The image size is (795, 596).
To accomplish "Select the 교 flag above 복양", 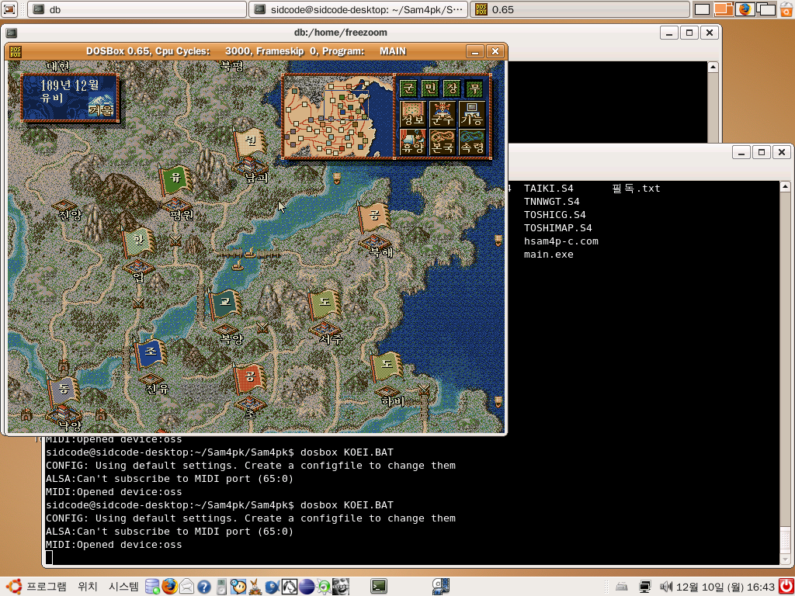I will coord(224,303).
